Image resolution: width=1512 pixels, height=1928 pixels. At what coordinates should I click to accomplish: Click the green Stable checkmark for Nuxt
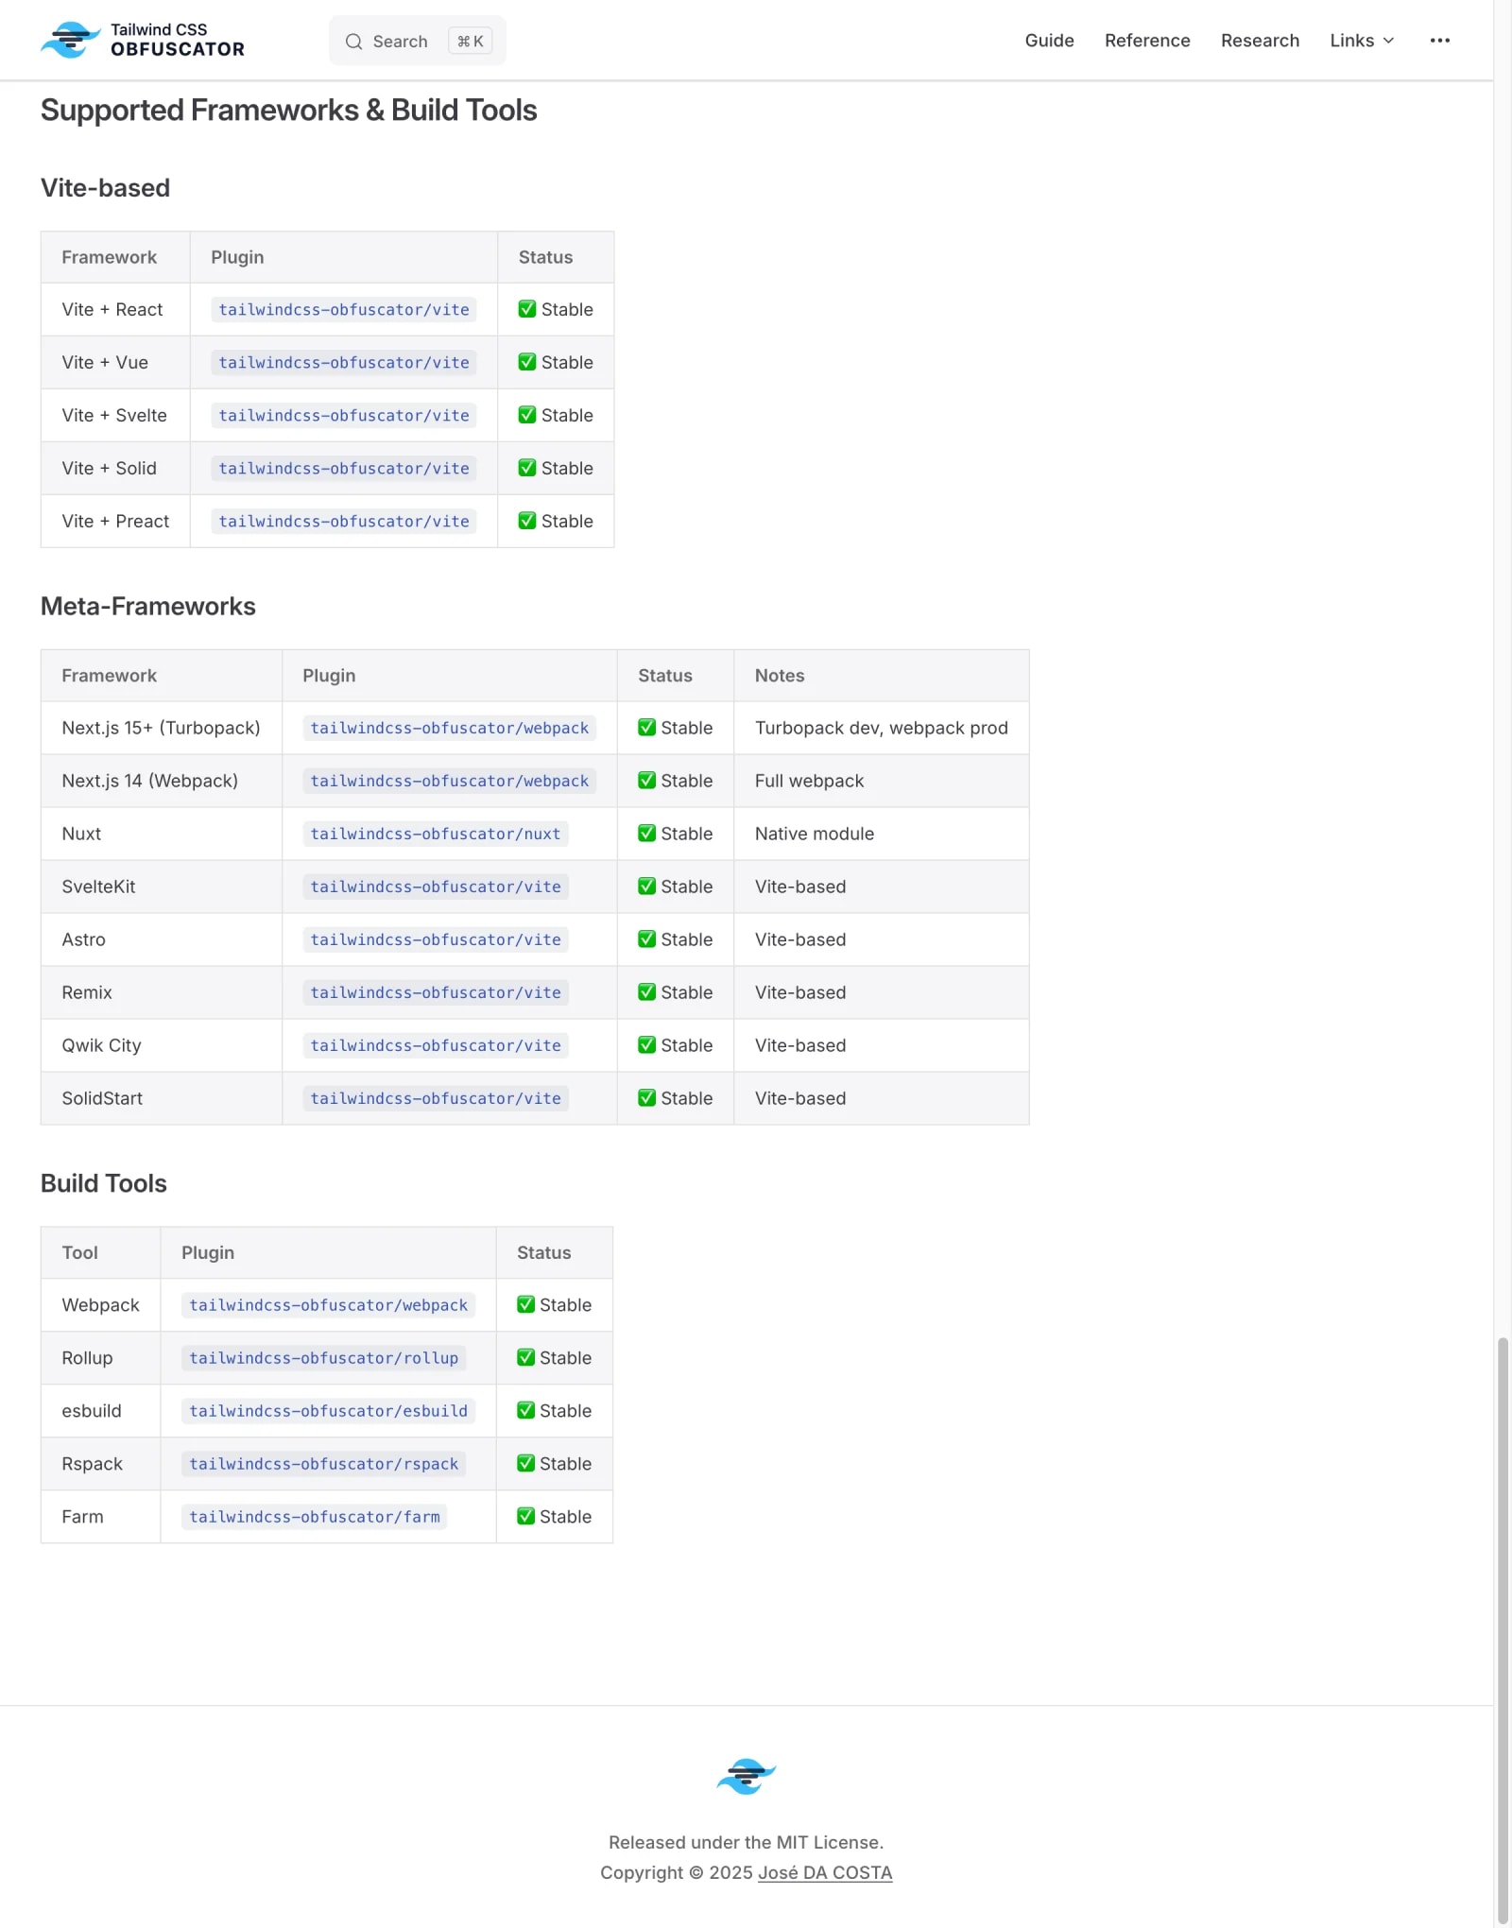(x=646, y=834)
